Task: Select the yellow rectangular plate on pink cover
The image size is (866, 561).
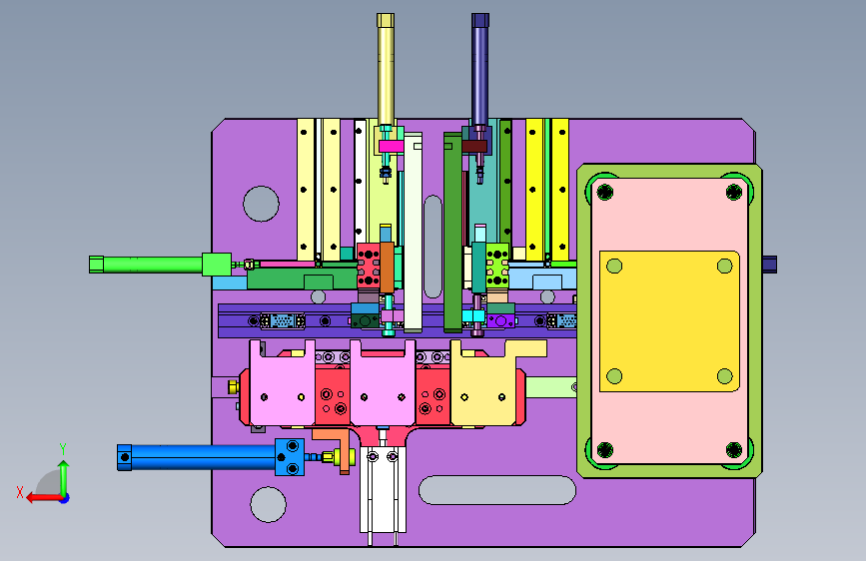Action: coord(669,320)
